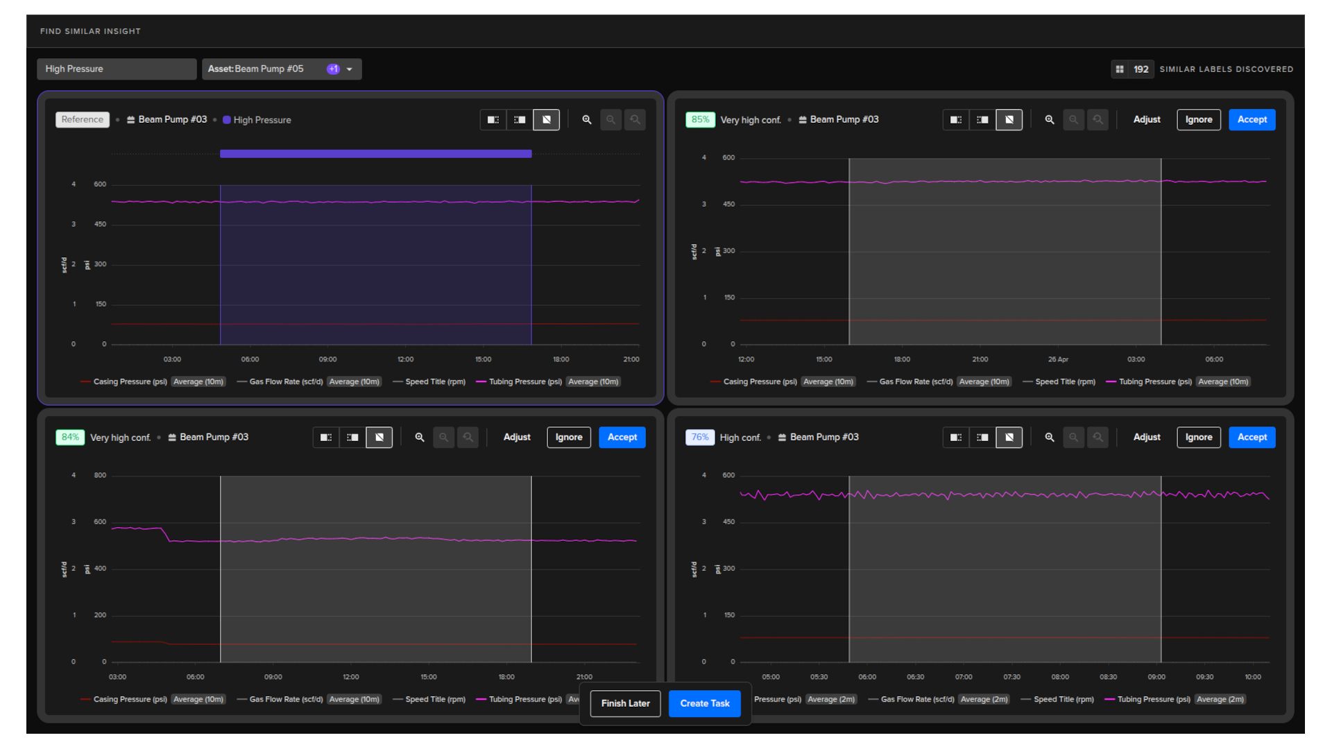Select the diagonal-square view in 85% card
Screen dimensions: 1332x749
(x=1009, y=120)
